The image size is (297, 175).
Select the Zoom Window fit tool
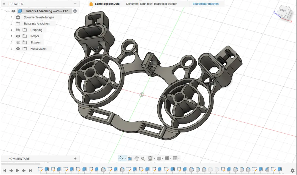[x=150, y=158]
